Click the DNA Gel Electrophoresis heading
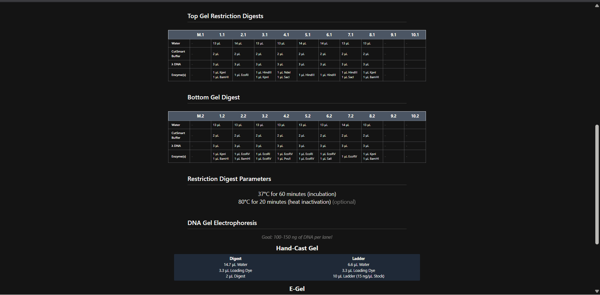The image size is (600, 295). coord(222,223)
